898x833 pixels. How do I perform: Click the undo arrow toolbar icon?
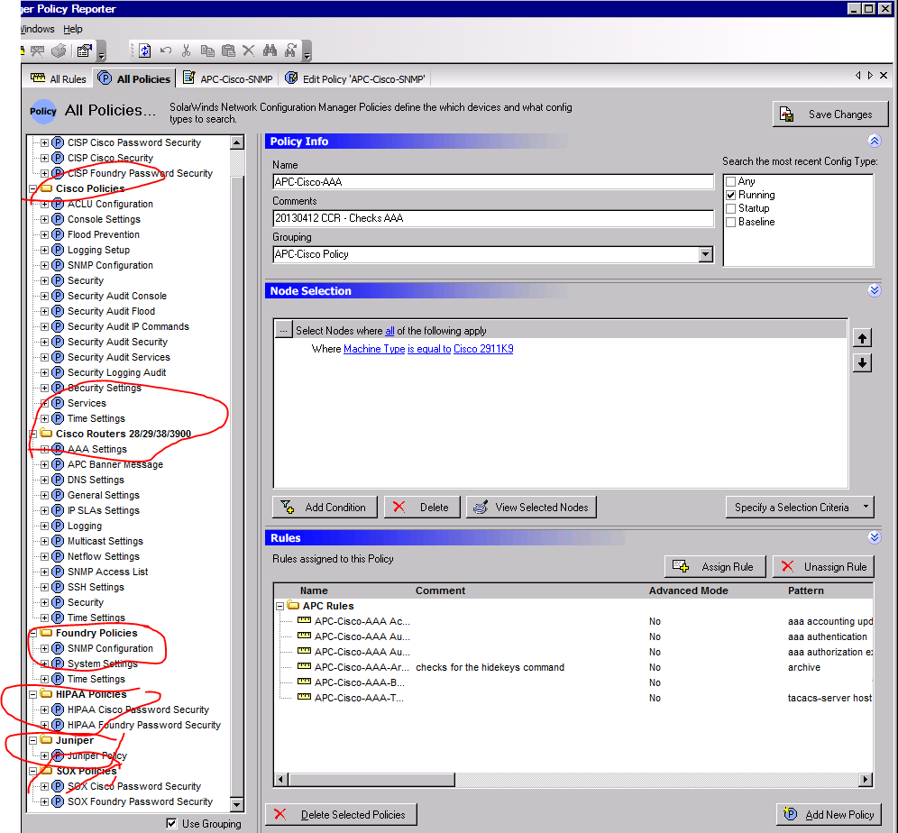click(166, 50)
